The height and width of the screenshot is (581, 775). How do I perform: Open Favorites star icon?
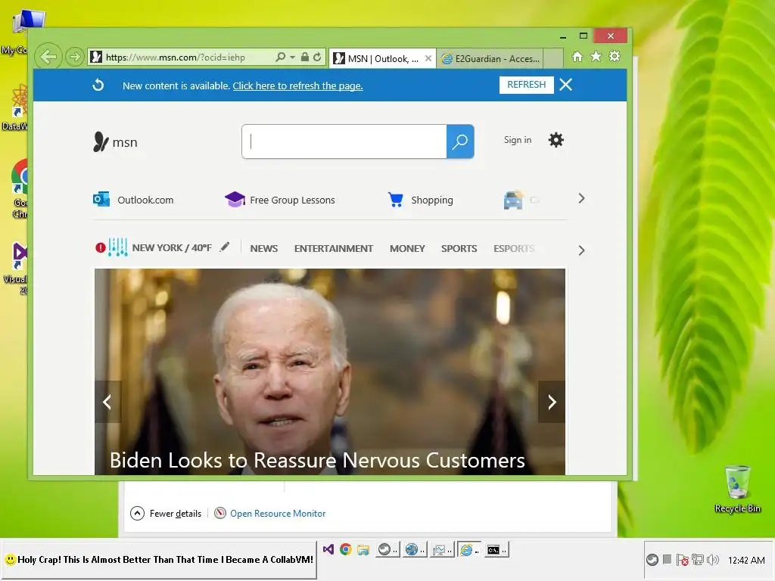click(x=596, y=56)
